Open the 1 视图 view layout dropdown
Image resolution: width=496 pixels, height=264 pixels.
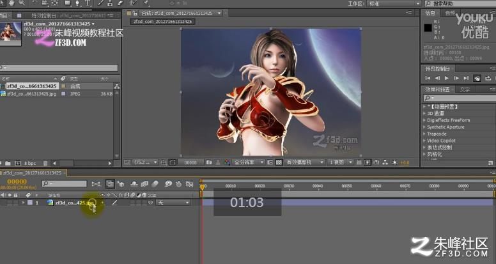pyautogui.click(x=340, y=162)
